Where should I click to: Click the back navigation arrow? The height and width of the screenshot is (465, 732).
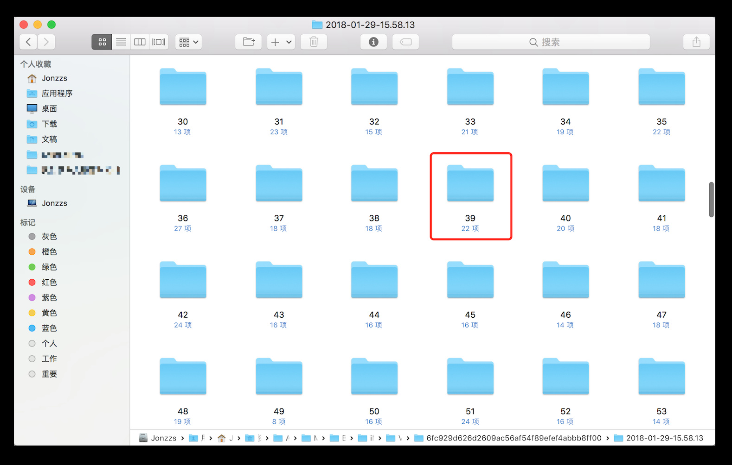(28, 42)
